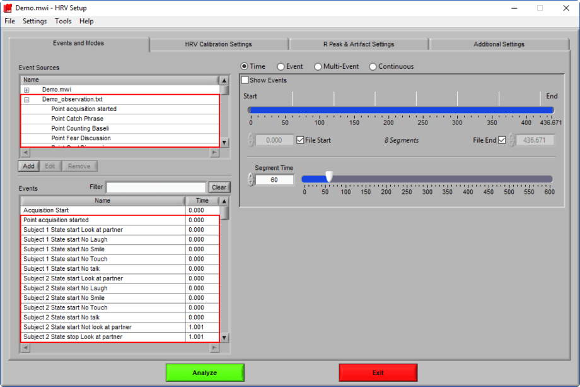Click the Segment Time slider track near 300
The image size is (580, 387).
(x=427, y=179)
